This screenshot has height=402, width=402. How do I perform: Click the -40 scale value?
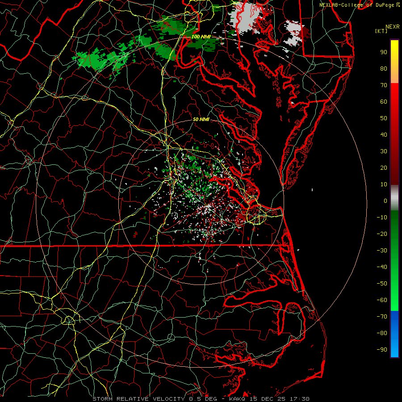click(x=382, y=267)
